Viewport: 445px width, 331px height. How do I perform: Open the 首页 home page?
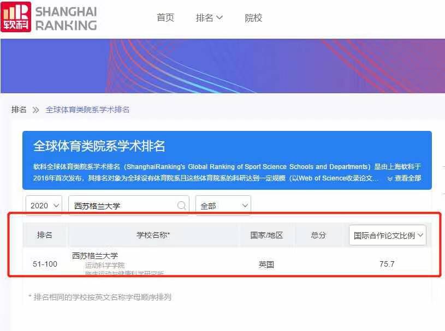click(165, 18)
